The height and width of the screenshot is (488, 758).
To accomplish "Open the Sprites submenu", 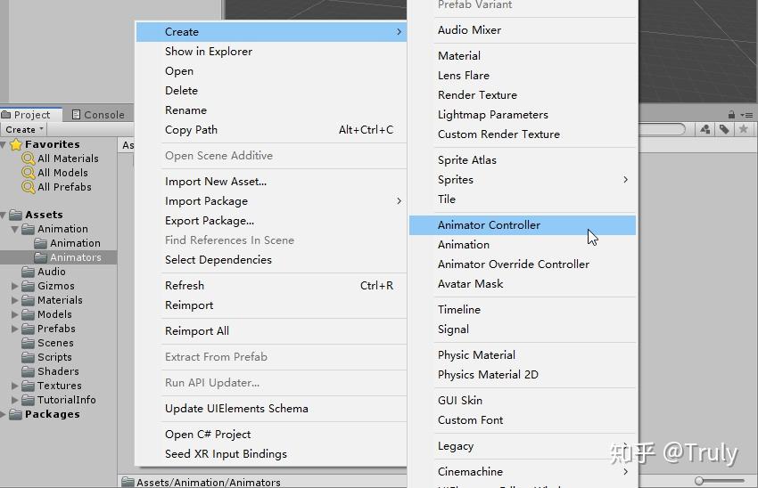I will pyautogui.click(x=523, y=180).
